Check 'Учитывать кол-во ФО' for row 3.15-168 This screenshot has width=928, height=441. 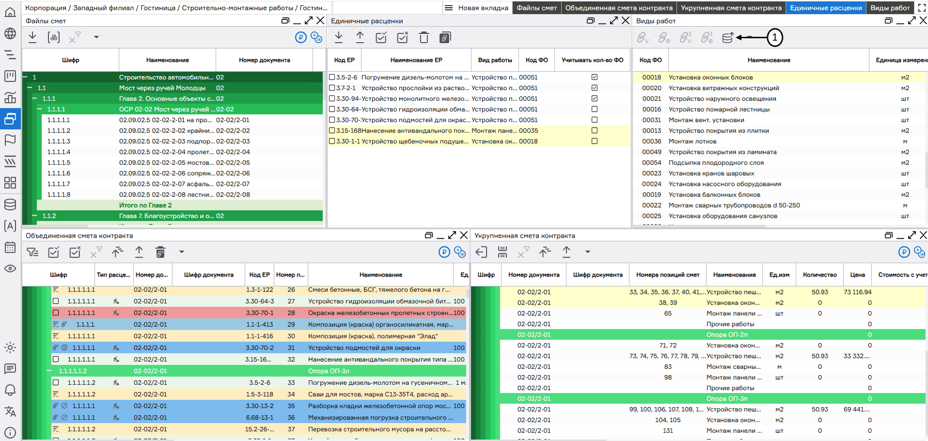pyautogui.click(x=594, y=131)
